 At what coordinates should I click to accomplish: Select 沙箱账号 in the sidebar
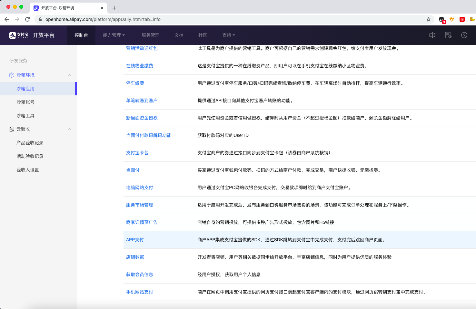[25, 102]
